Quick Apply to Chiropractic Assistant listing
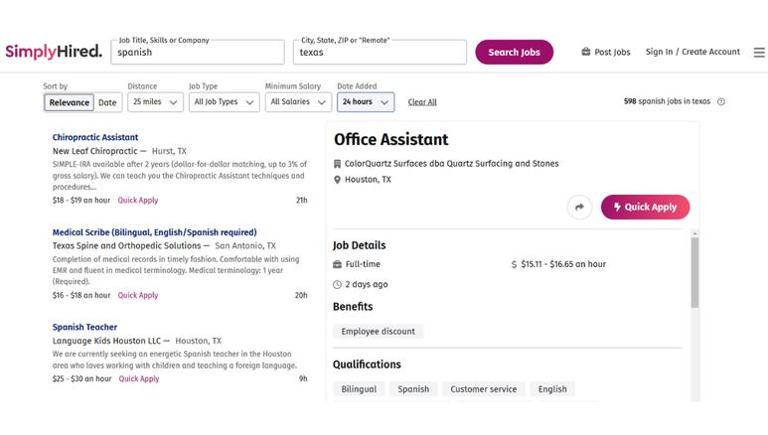Viewport: 768px width, 435px height. (138, 200)
